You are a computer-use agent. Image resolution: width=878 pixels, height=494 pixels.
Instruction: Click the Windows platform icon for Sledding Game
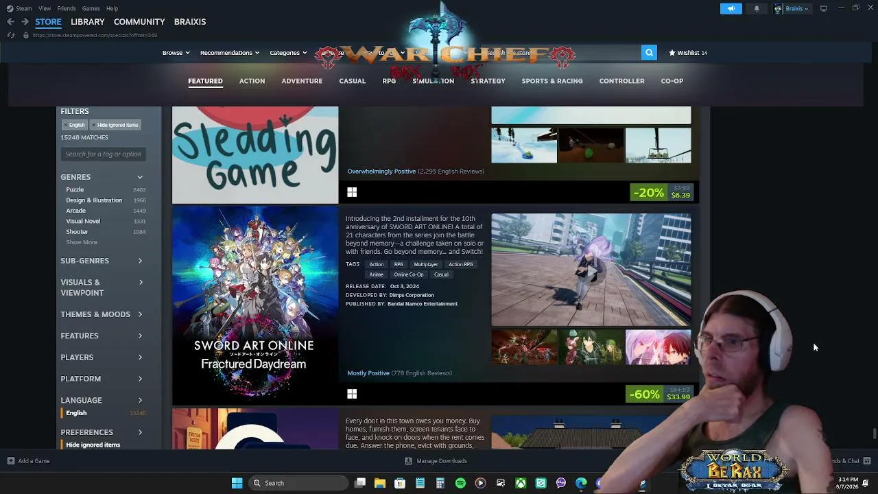tap(352, 193)
